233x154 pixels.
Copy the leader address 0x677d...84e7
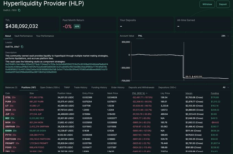(x=22, y=47)
